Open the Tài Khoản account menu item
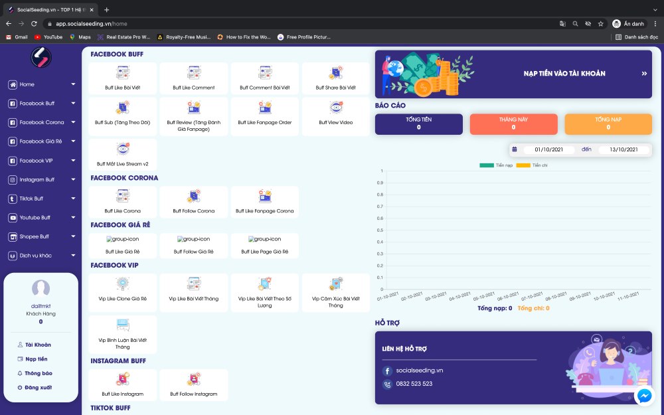The height and width of the screenshot is (415, 664). tap(38, 345)
